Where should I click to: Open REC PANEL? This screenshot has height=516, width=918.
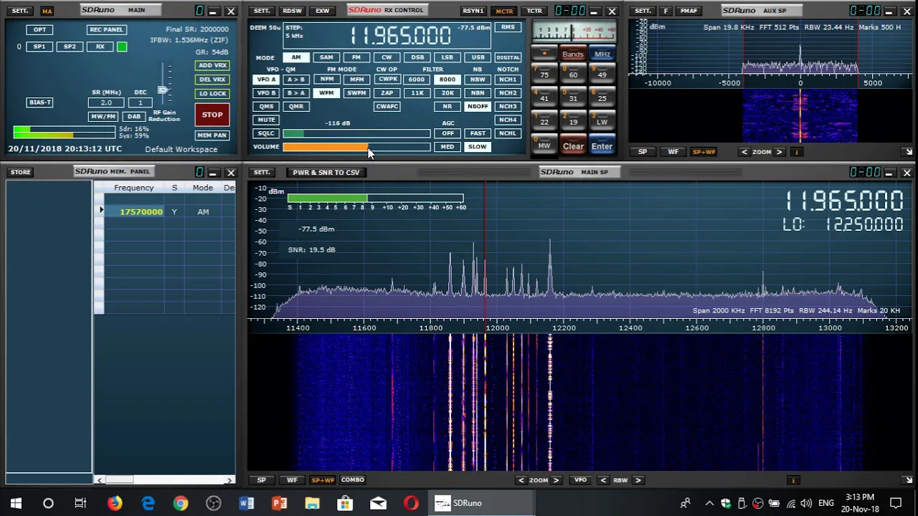(x=106, y=29)
